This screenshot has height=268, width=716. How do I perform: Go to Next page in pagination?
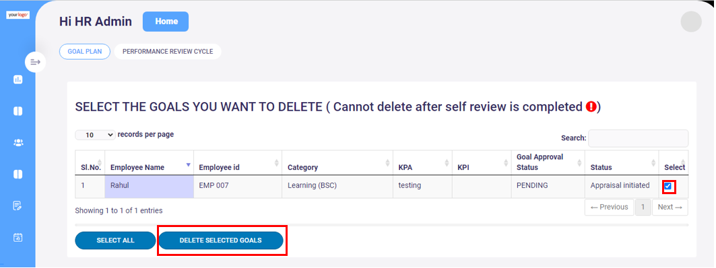coord(670,207)
